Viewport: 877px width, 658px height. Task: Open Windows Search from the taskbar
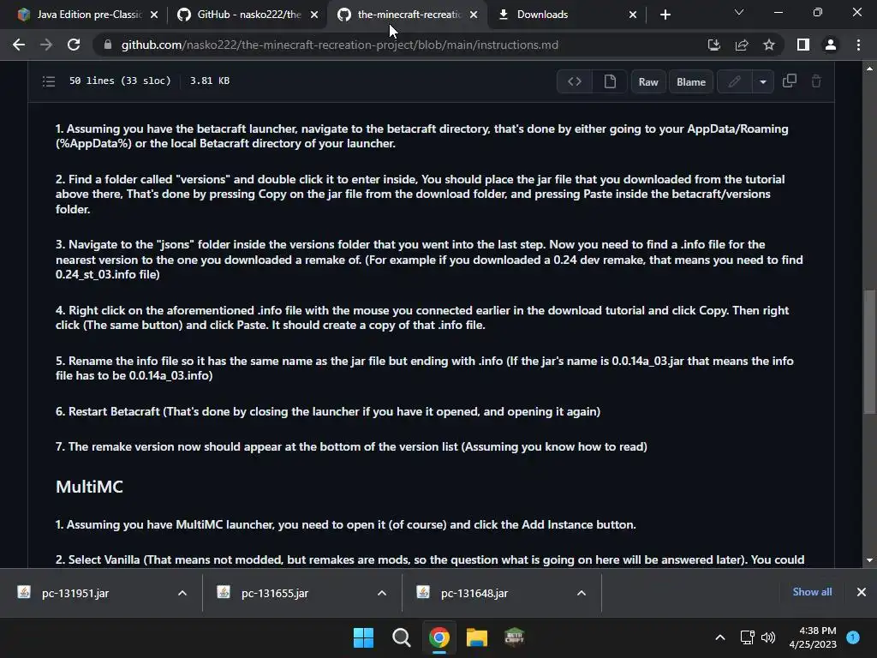[x=401, y=637]
